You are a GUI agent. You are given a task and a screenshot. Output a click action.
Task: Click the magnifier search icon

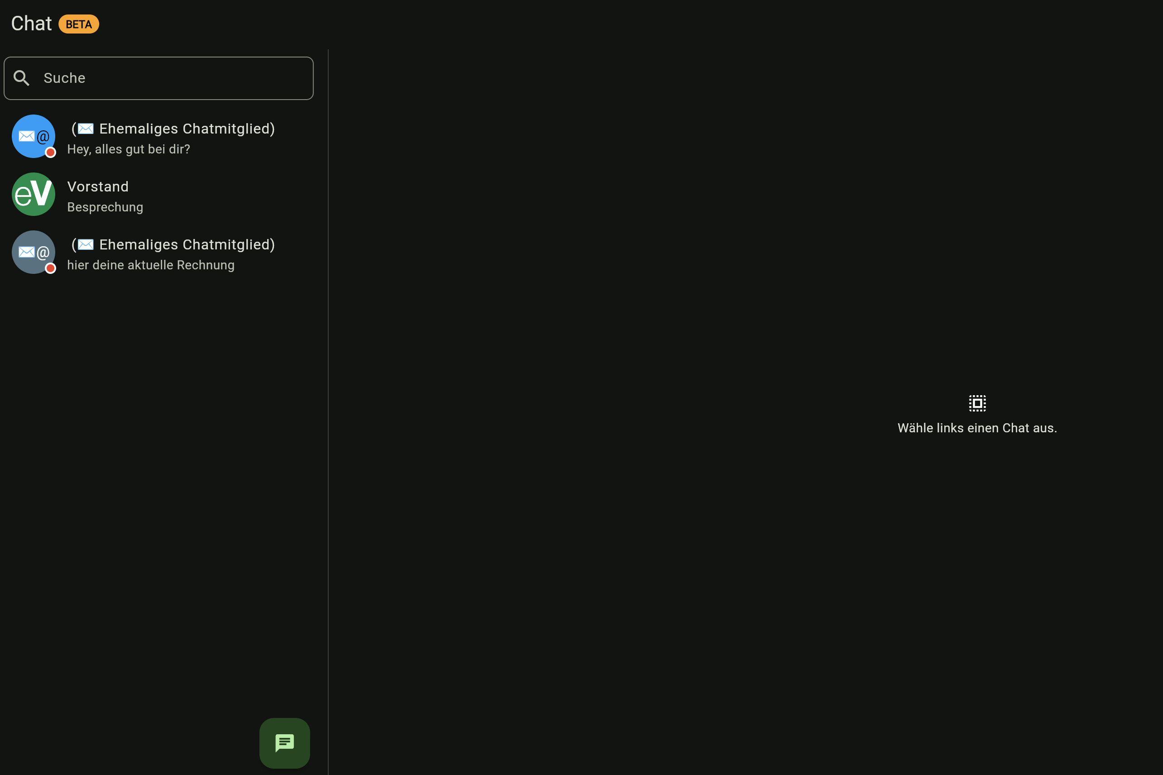click(x=21, y=78)
